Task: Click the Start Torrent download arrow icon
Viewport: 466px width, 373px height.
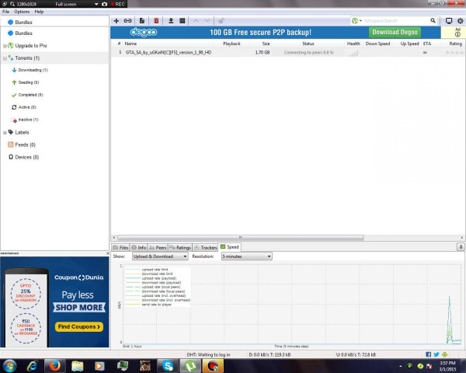Action: tap(170, 20)
